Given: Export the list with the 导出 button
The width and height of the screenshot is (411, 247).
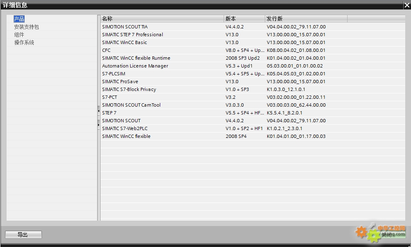Looking at the screenshot, I should click(x=23, y=235).
